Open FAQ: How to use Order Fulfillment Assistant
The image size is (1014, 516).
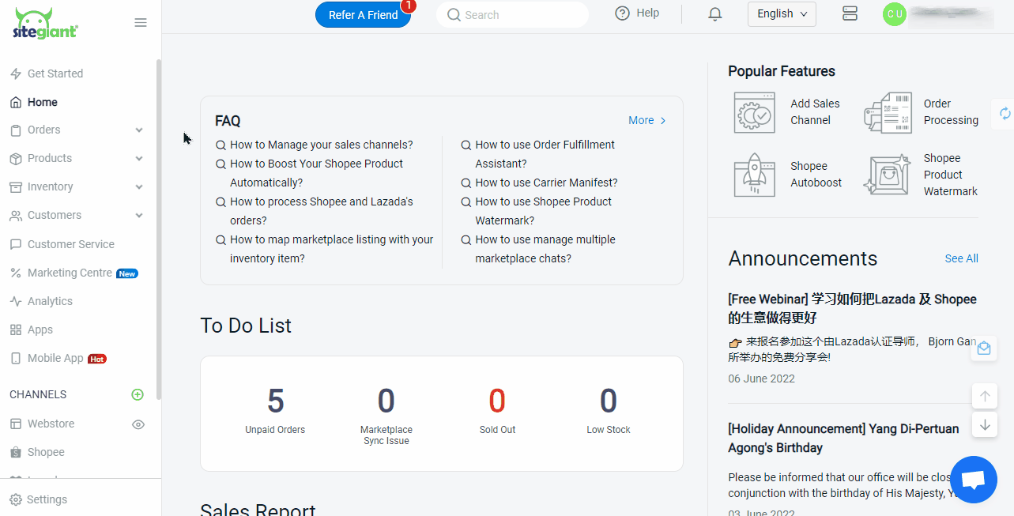pyautogui.click(x=545, y=154)
